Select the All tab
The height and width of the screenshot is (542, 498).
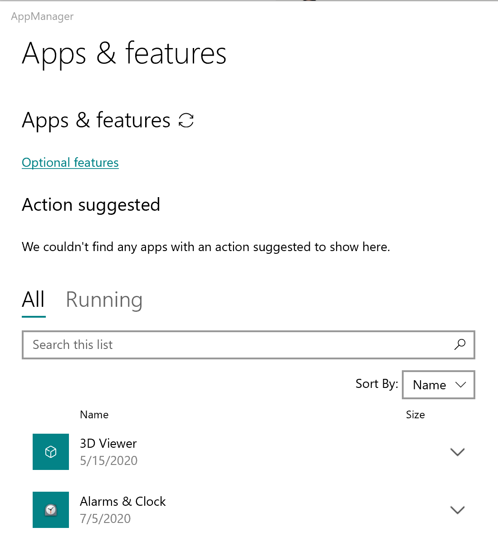34,300
